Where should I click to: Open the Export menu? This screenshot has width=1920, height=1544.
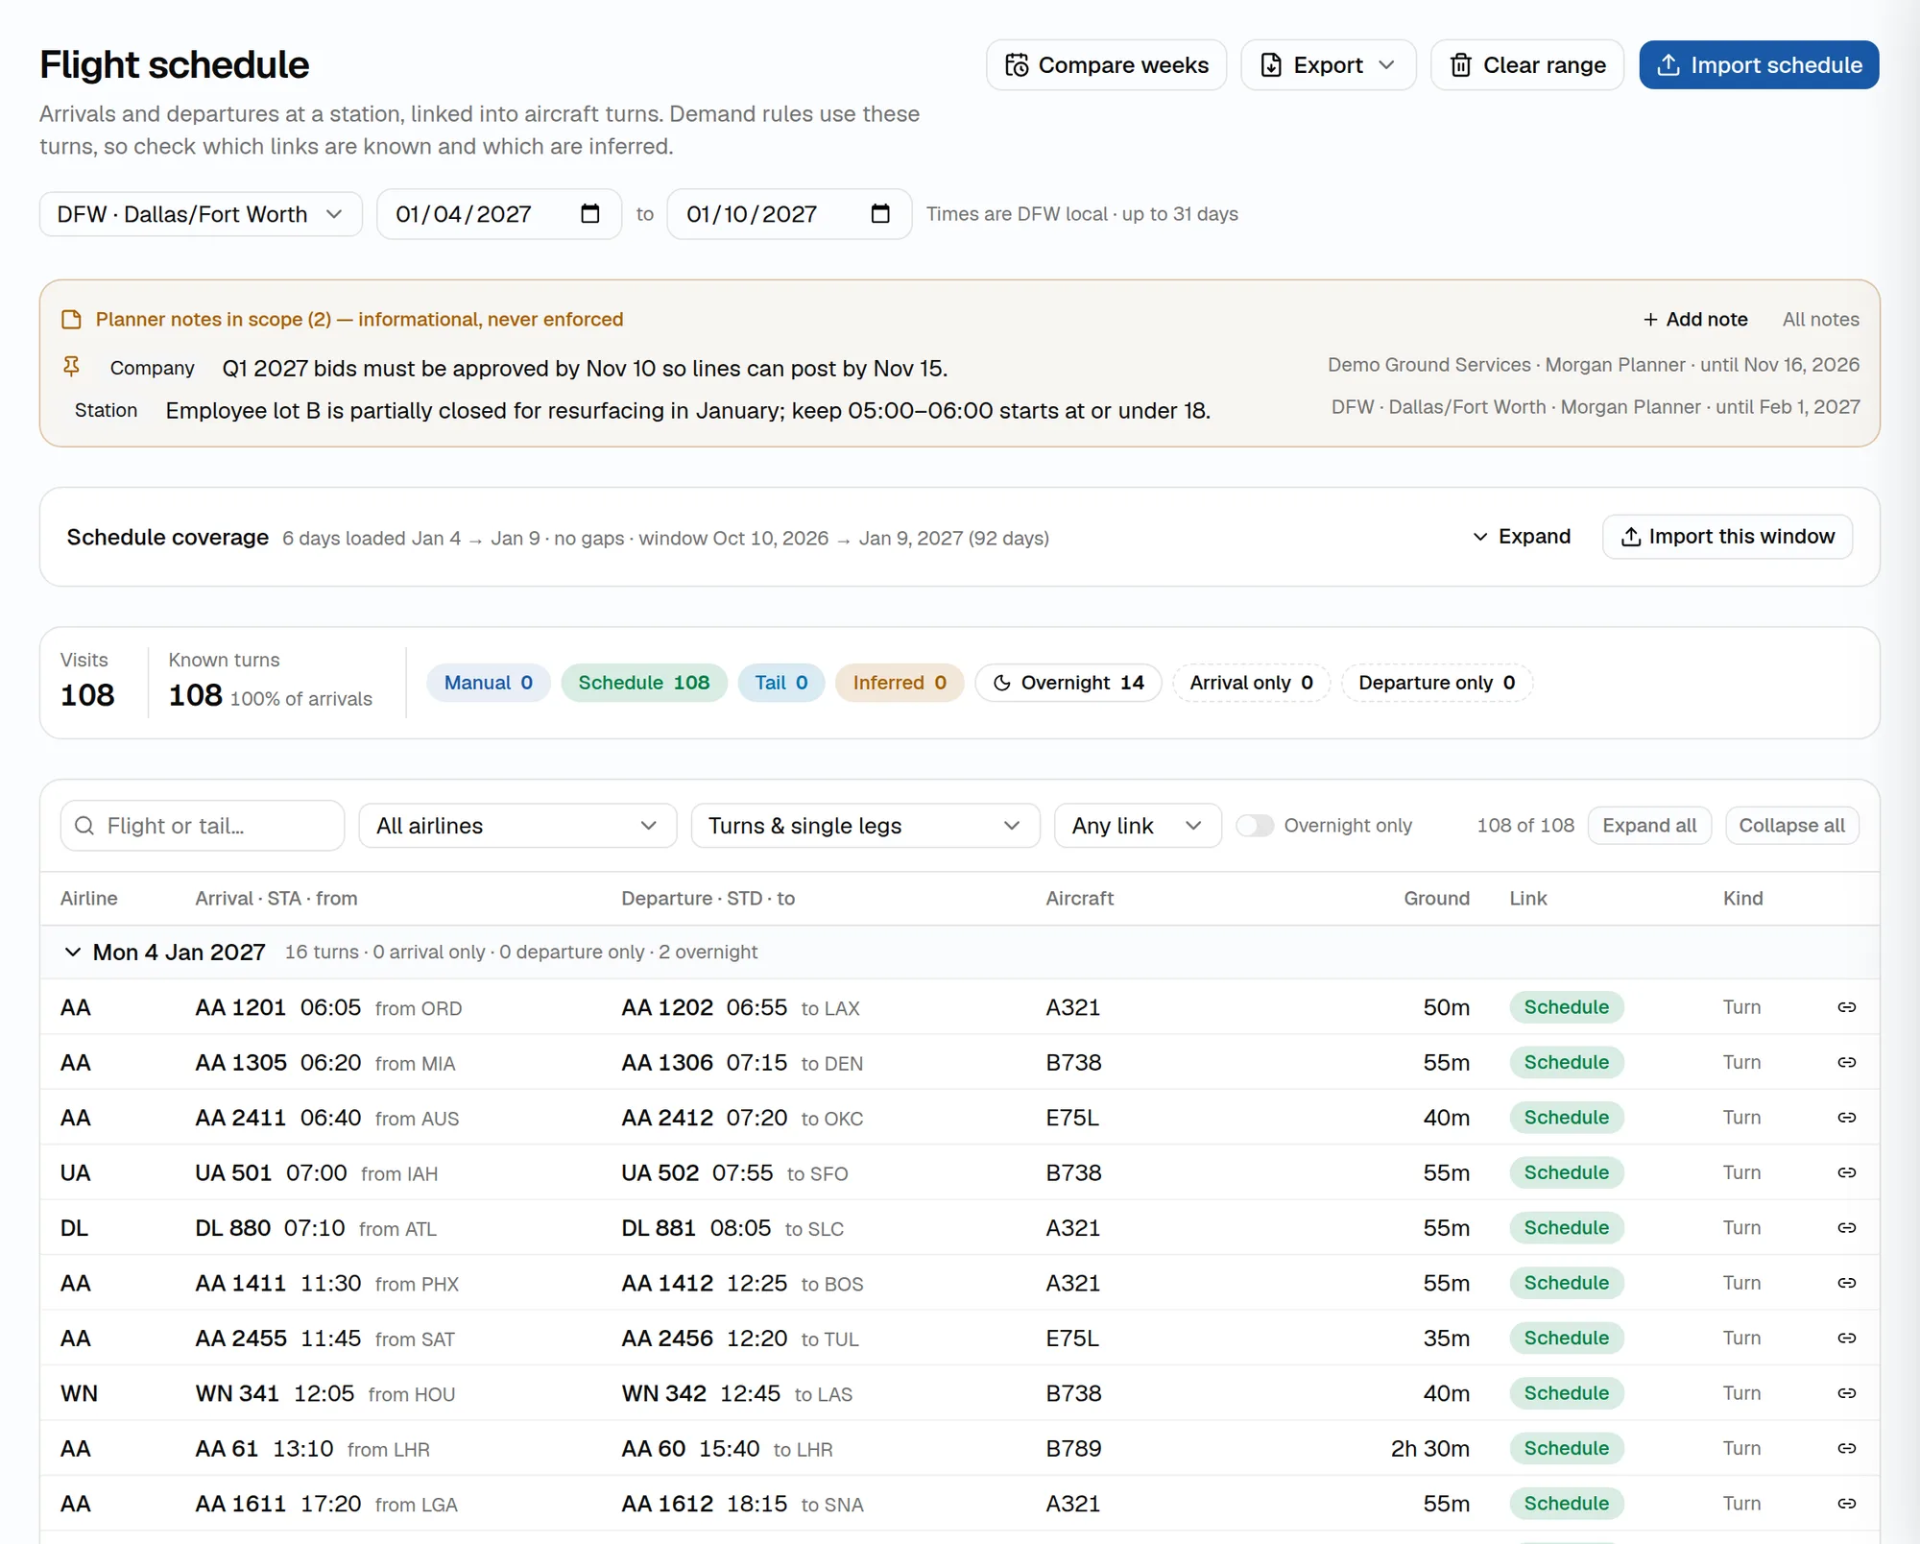point(1328,65)
